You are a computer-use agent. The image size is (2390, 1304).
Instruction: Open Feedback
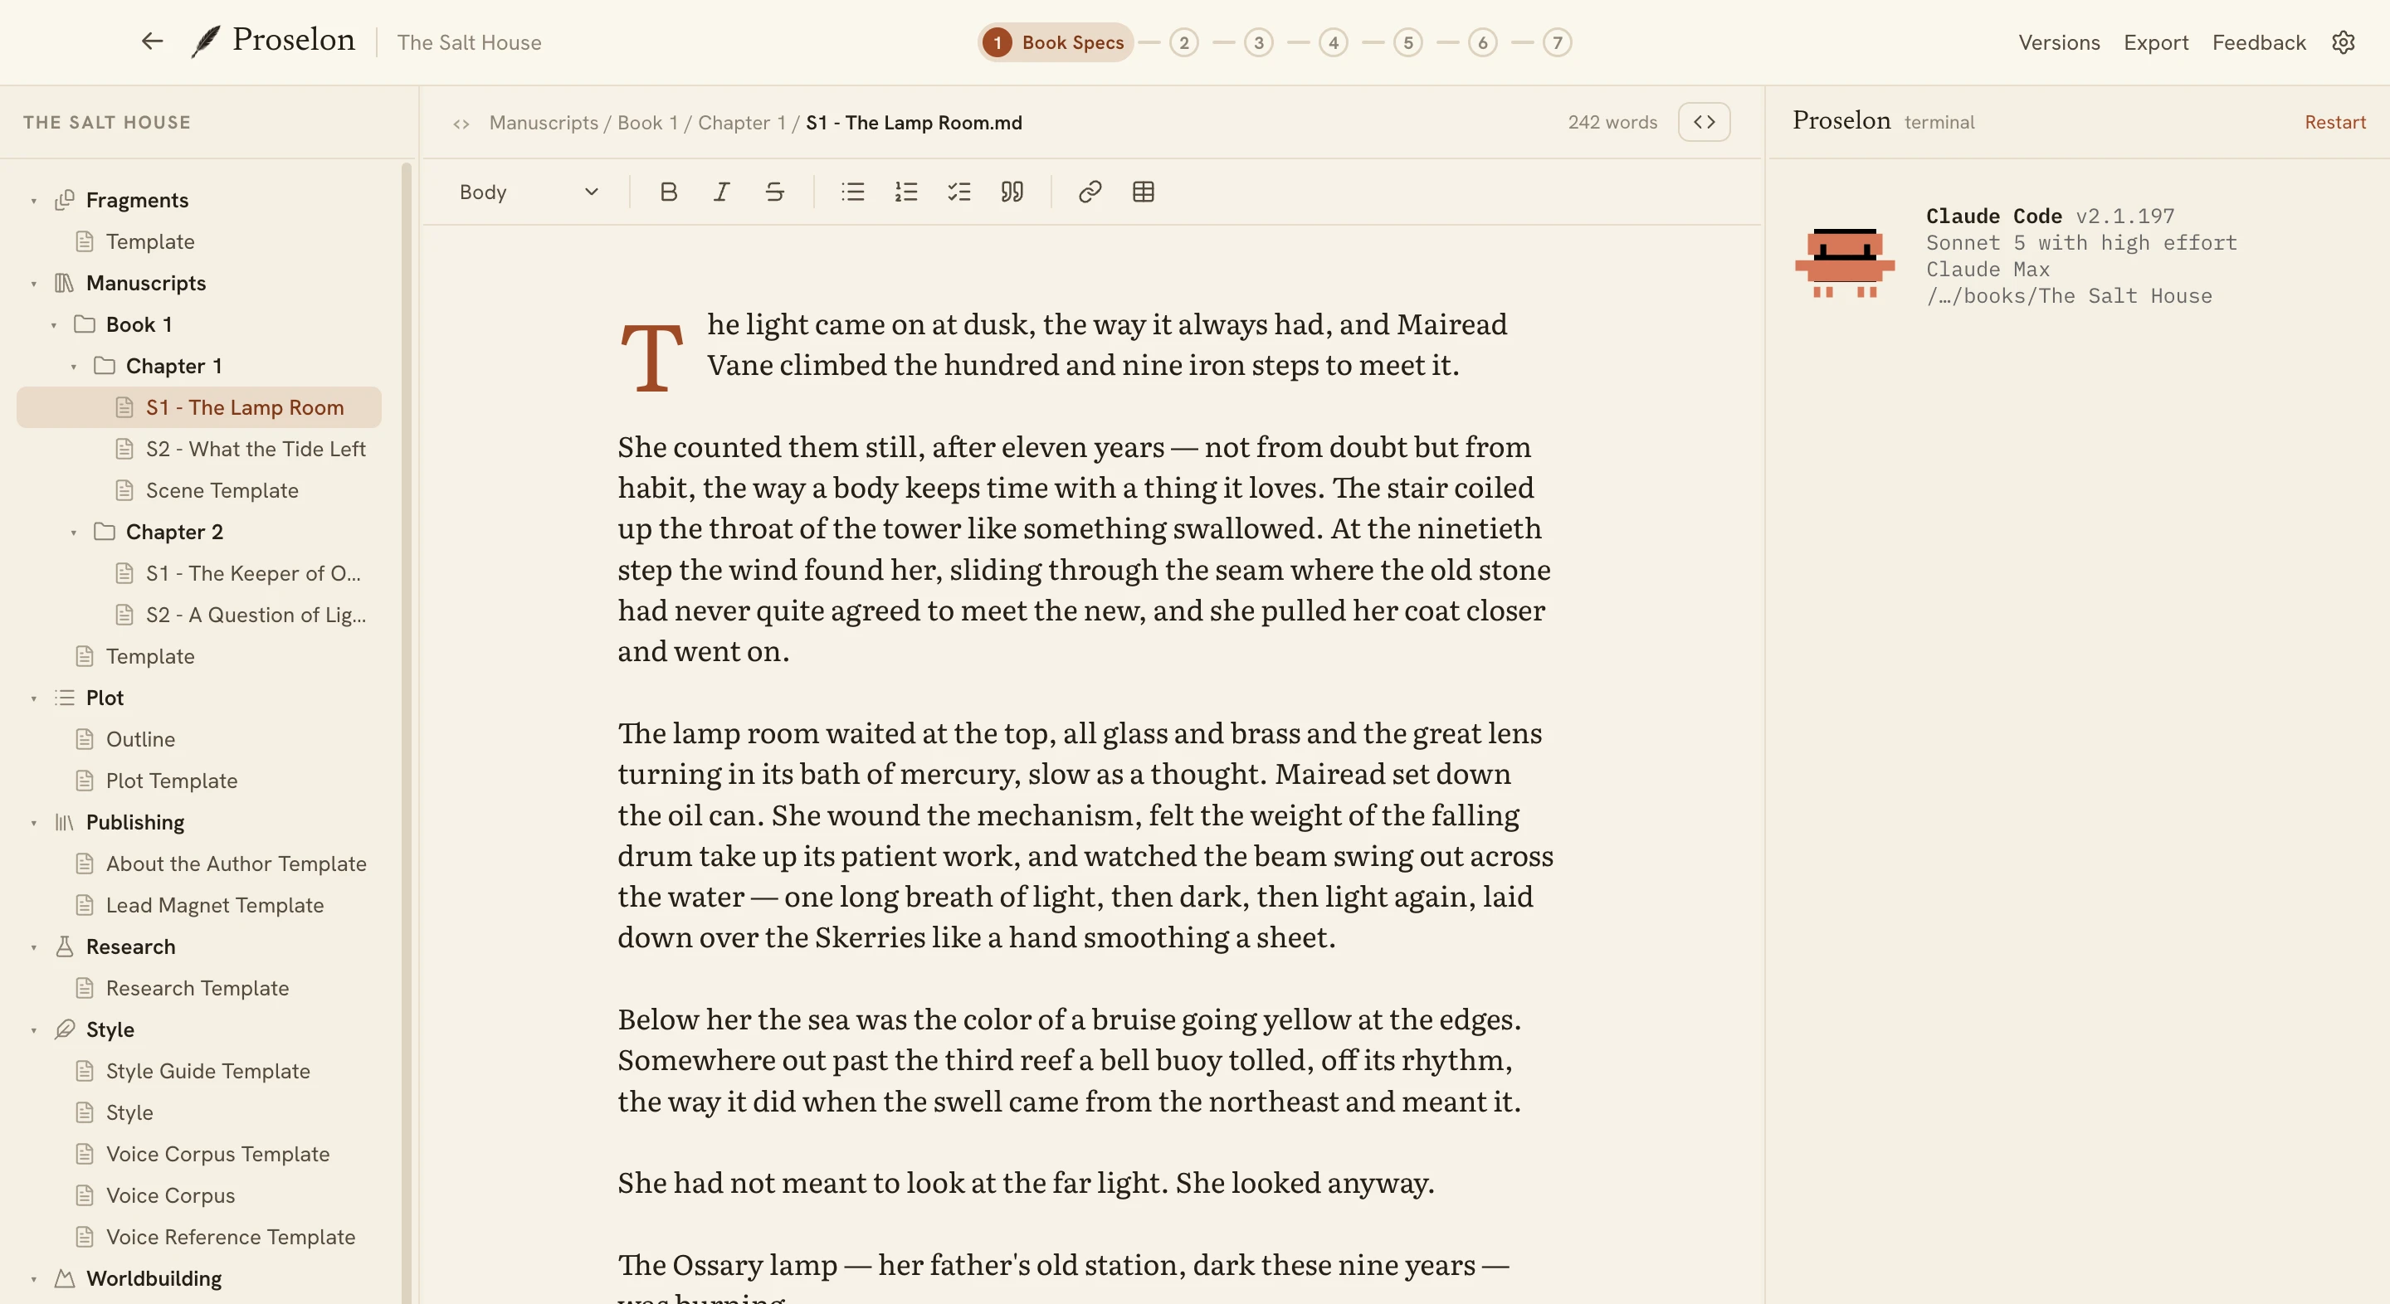pyautogui.click(x=2258, y=42)
